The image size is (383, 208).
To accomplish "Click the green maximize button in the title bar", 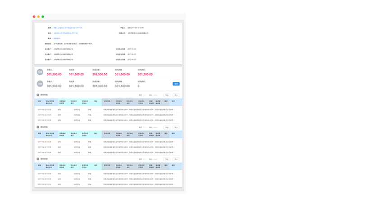I will point(43,17).
